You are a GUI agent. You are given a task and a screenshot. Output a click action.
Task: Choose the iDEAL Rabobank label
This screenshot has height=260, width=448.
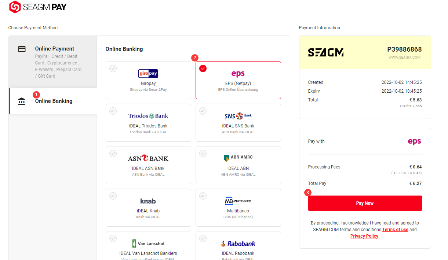point(238,253)
